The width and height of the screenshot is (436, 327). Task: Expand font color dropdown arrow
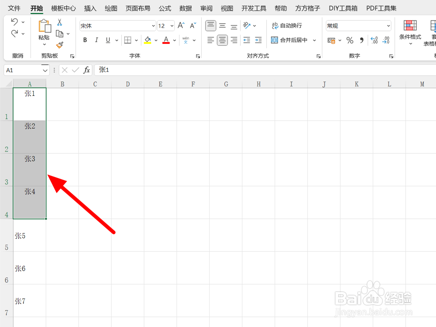174,40
